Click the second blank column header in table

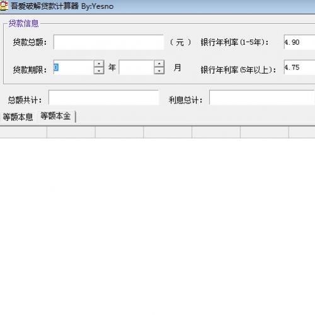71,132
